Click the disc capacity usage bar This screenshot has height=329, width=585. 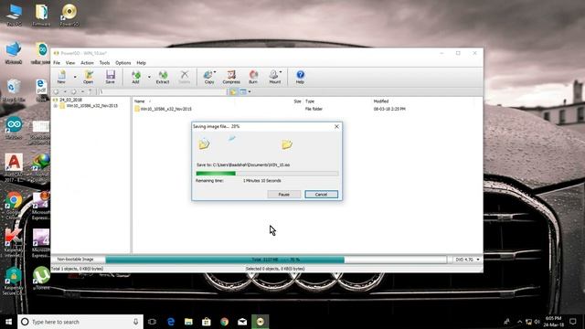click(276, 260)
